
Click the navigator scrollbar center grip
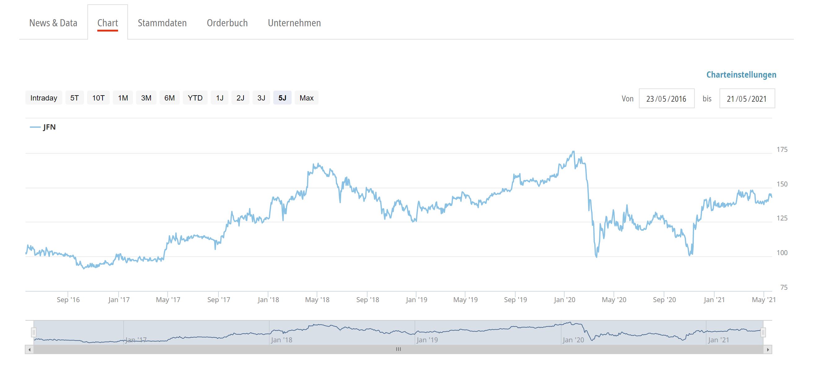(398, 349)
